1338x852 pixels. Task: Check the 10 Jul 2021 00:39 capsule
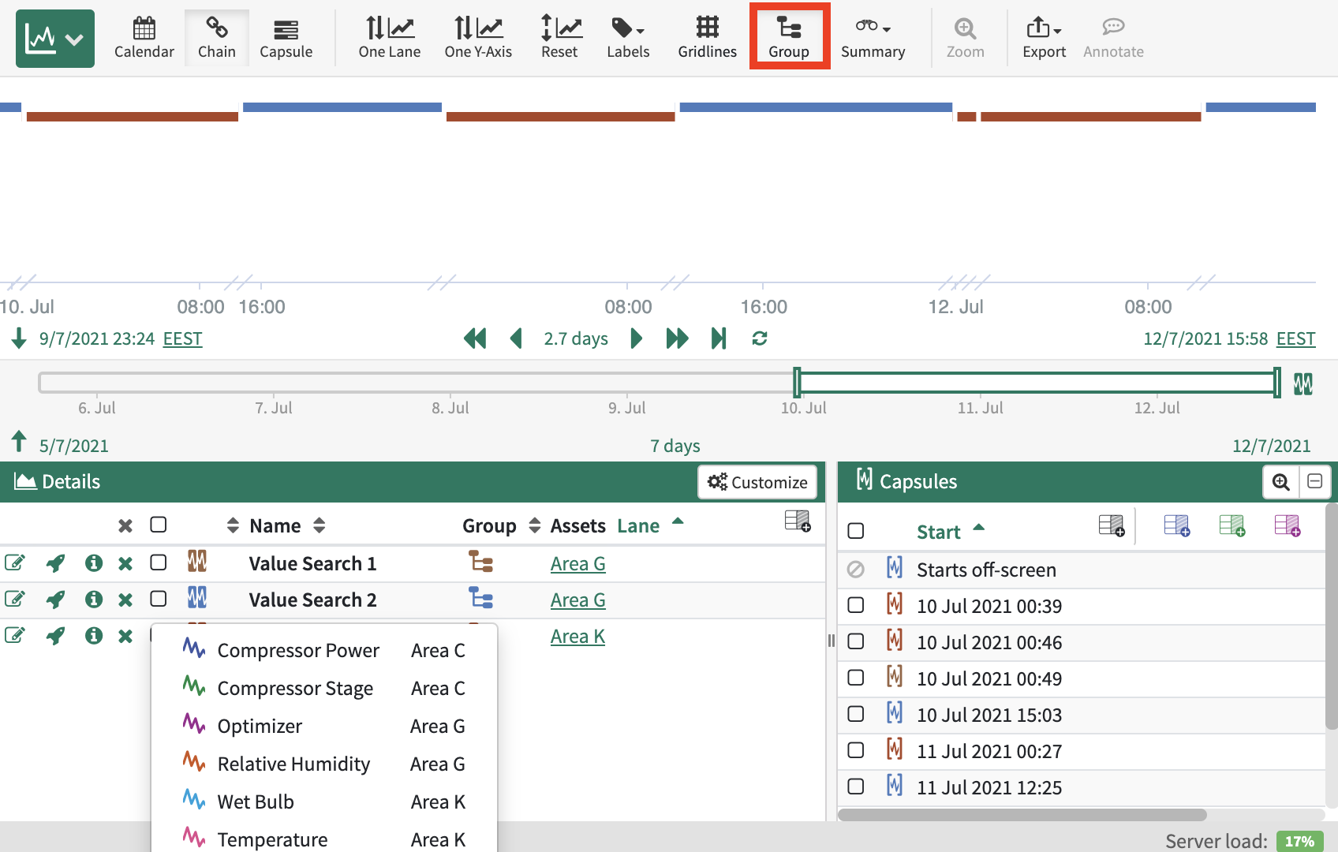pyautogui.click(x=856, y=605)
